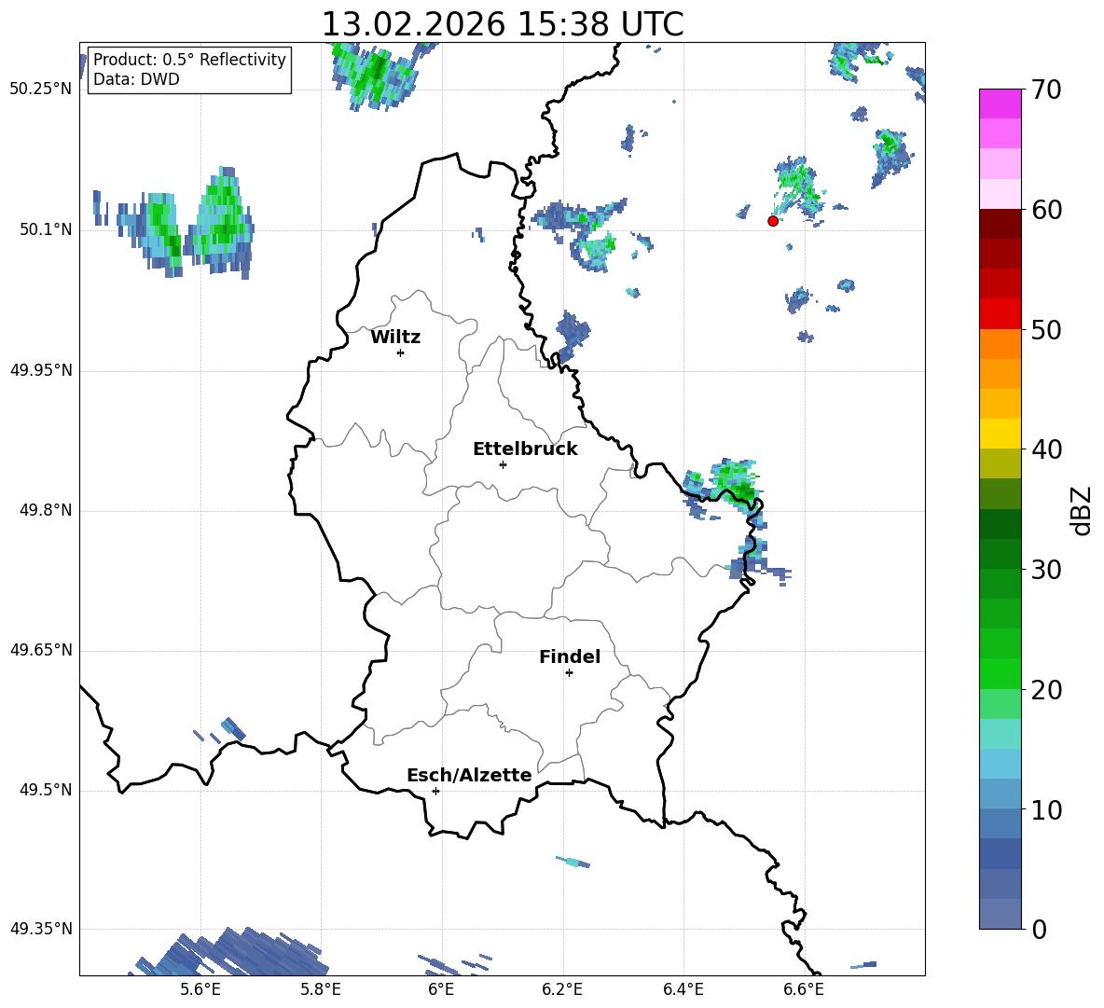This screenshot has width=1104, height=1008.
Task: Click the 60 colorbar tick label
Action: click(x=1046, y=210)
